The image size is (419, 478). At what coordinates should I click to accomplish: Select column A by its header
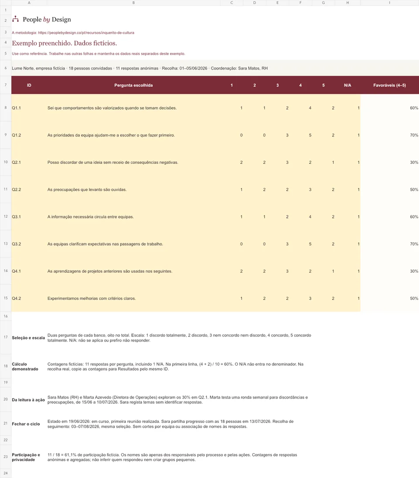click(29, 3)
